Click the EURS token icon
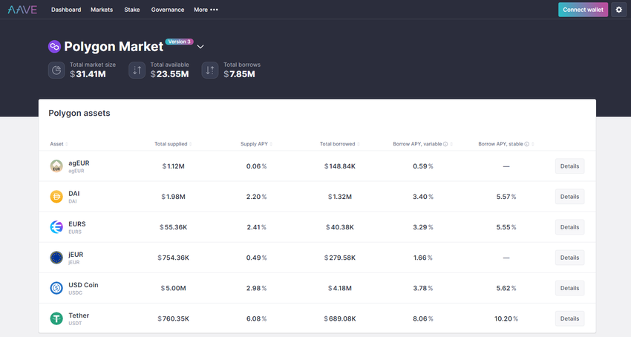This screenshot has height=337, width=631. point(56,227)
